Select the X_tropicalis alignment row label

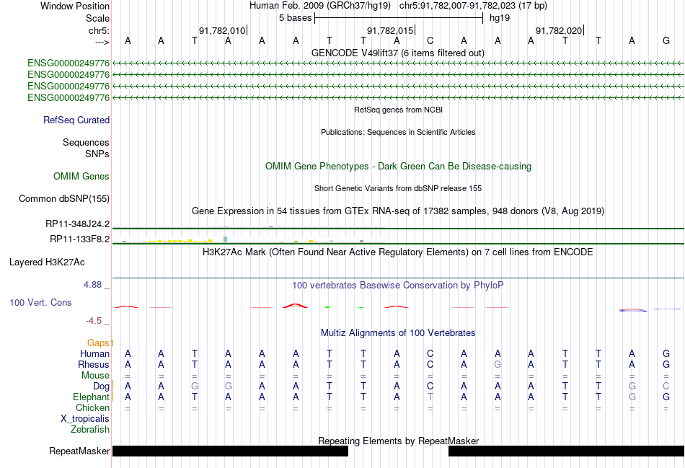[x=85, y=419]
